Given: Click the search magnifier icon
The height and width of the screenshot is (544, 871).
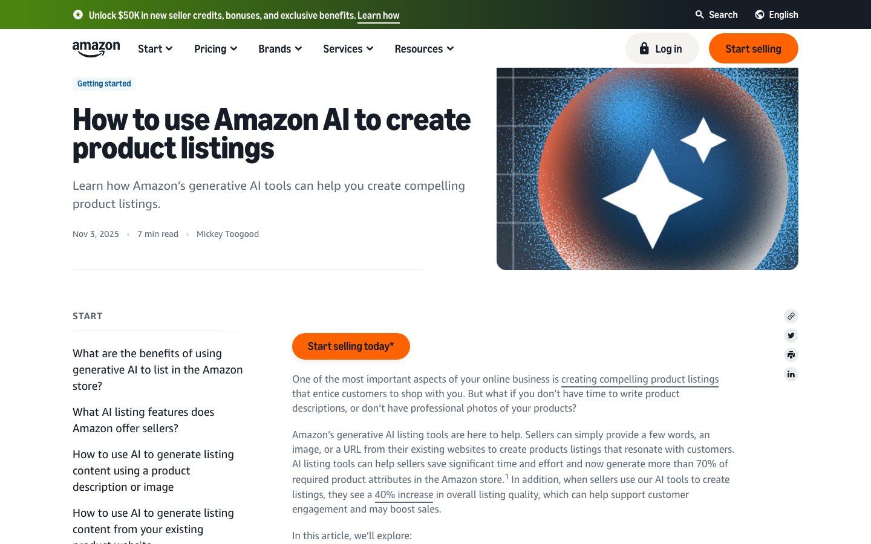Looking at the screenshot, I should pos(699,15).
